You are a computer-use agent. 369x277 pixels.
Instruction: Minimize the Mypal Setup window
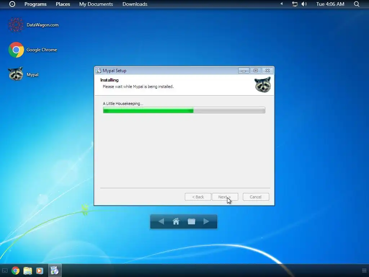pos(244,70)
